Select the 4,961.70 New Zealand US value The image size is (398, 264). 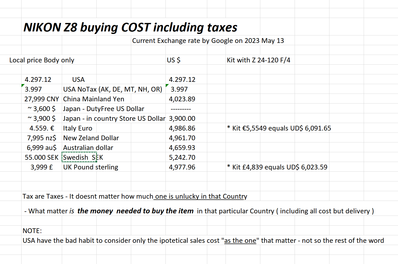(182, 138)
